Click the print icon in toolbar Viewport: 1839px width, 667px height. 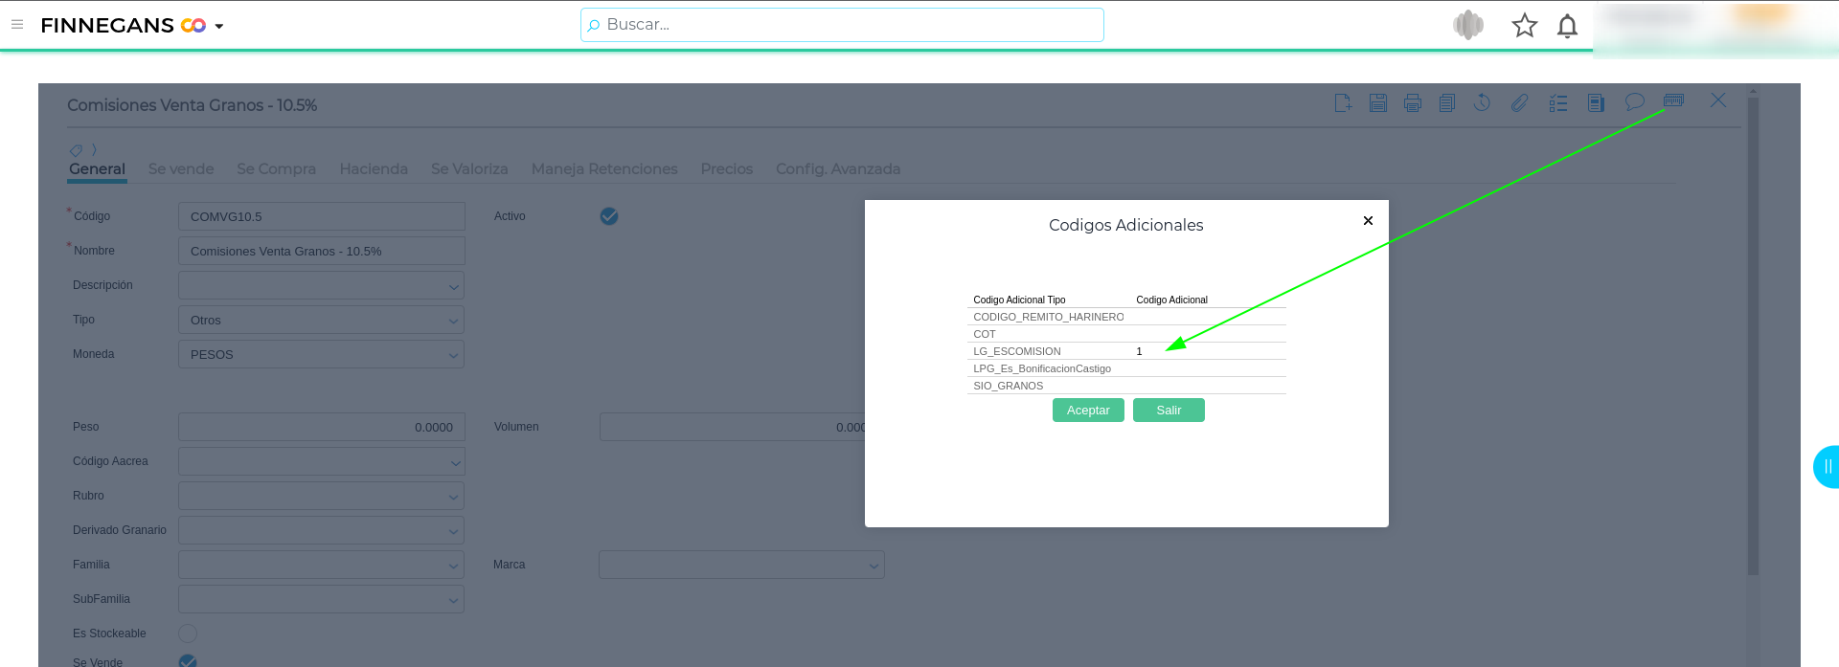click(x=1412, y=102)
